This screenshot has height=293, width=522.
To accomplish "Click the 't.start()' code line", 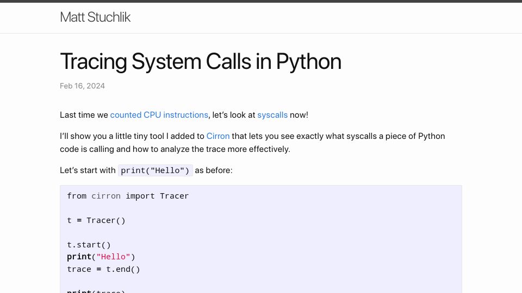I will pos(89,245).
